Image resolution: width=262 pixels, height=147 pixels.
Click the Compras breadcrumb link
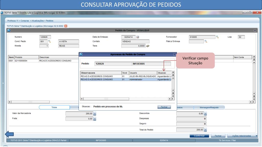(x=25, y=21)
